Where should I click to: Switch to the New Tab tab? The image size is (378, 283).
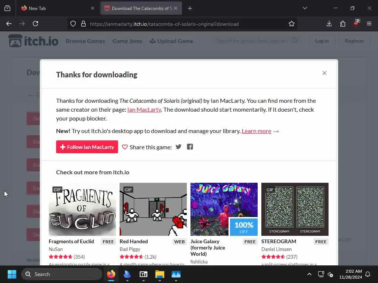coord(57,8)
